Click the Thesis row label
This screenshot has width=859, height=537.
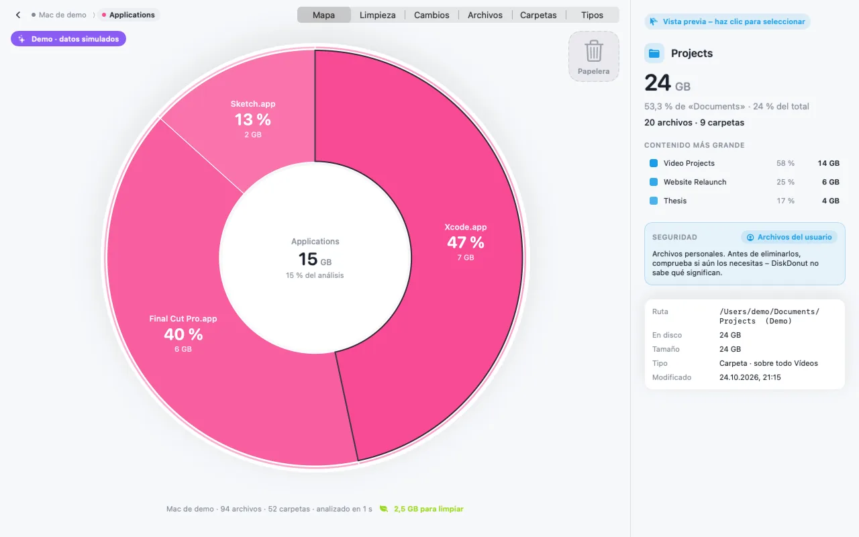click(x=675, y=201)
